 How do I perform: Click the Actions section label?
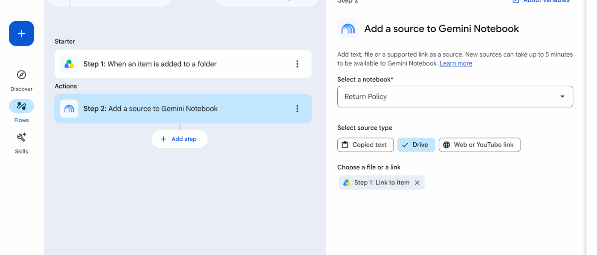(66, 86)
